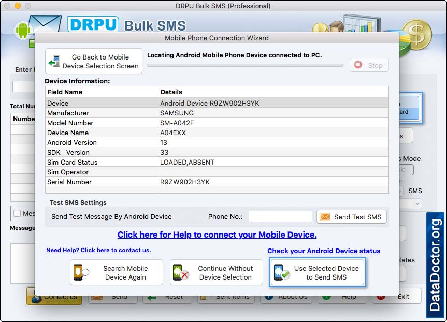Click the search phone magnifier icon
Image resolution: width=447 pixels, height=322 pixels.
81,272
